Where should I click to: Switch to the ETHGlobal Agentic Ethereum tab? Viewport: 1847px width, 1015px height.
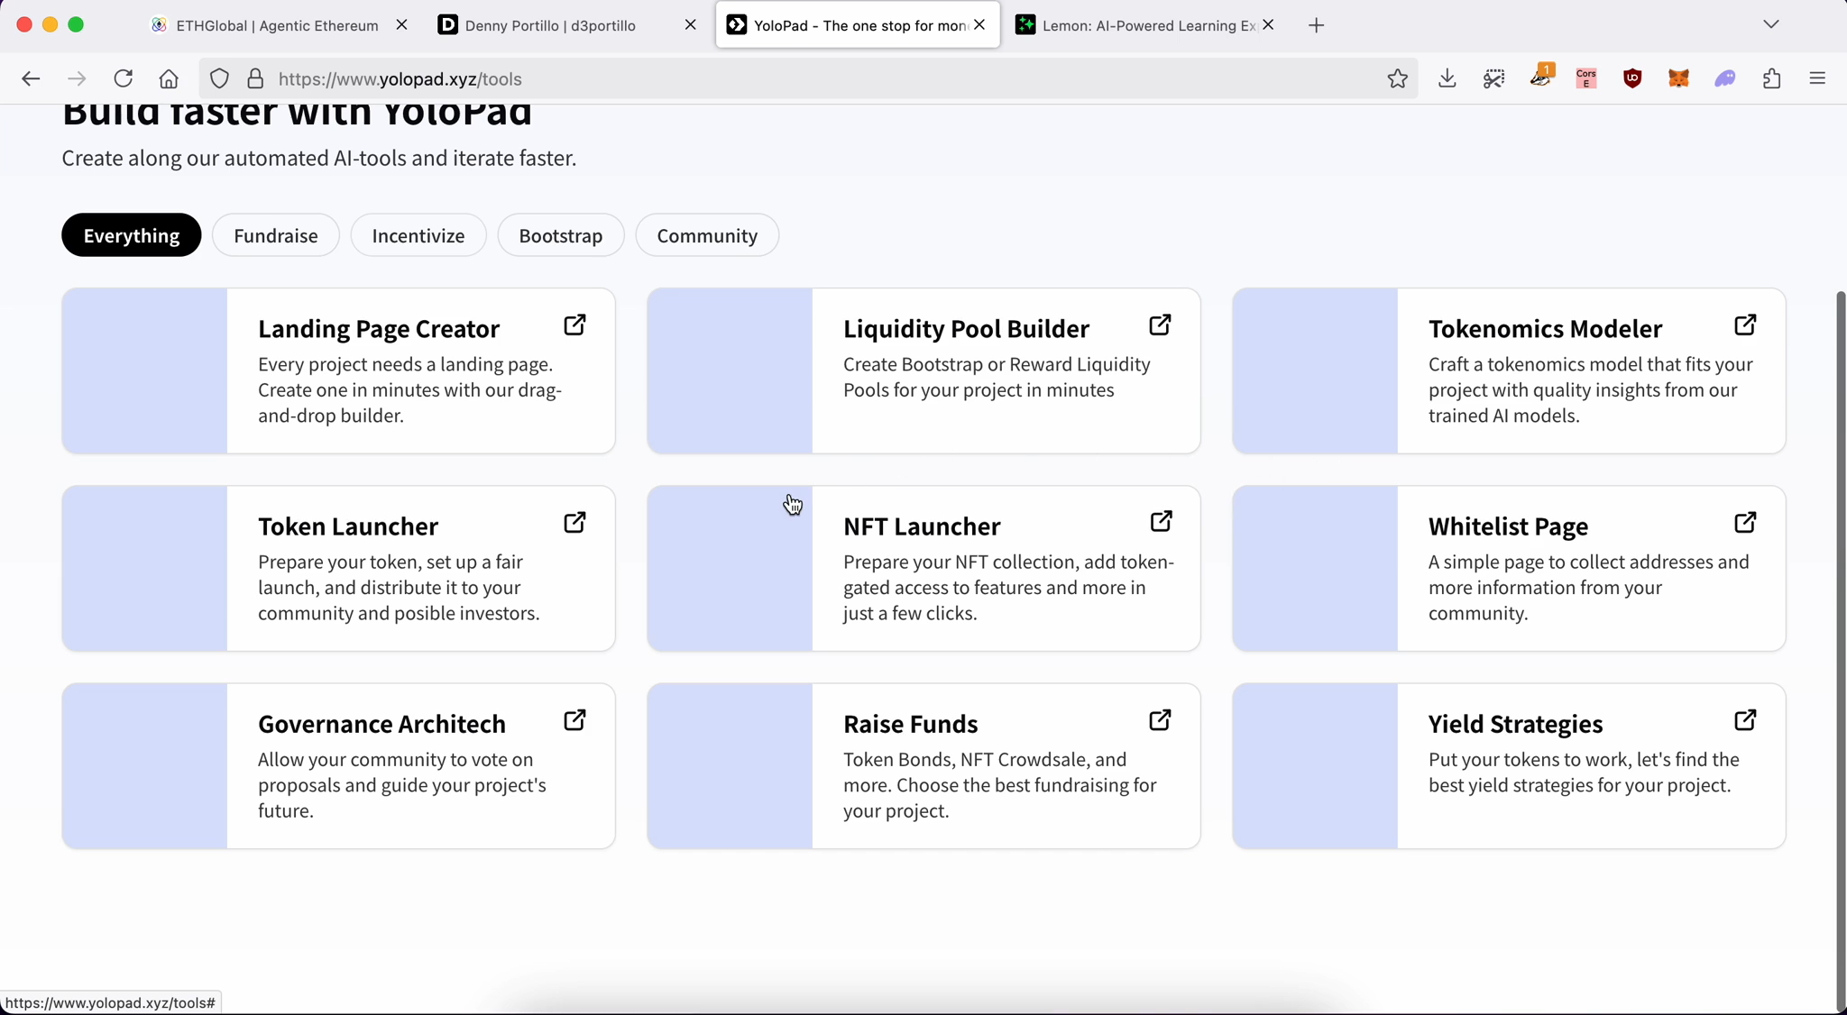271,24
